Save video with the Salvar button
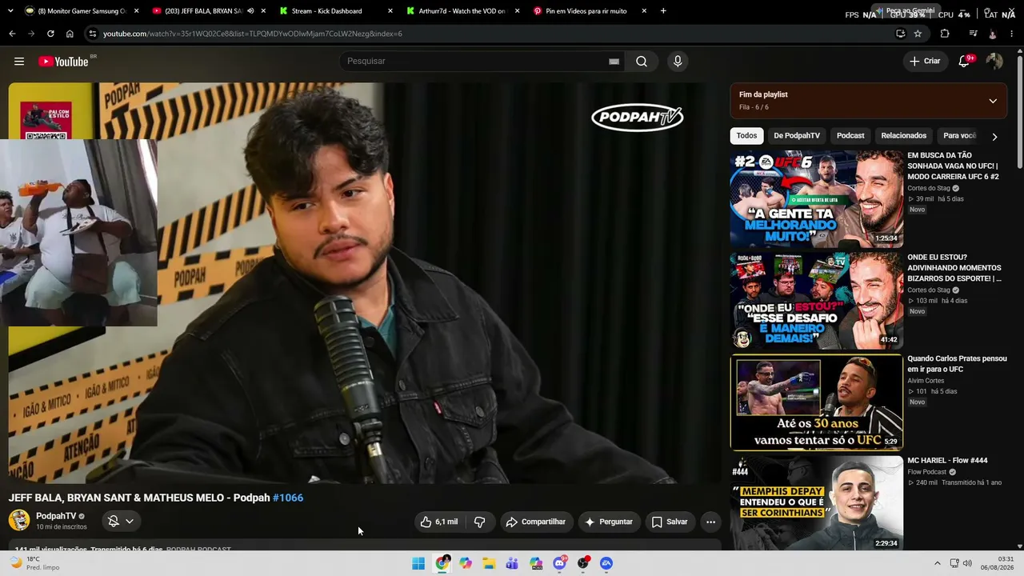Image resolution: width=1024 pixels, height=576 pixels. [x=670, y=522]
